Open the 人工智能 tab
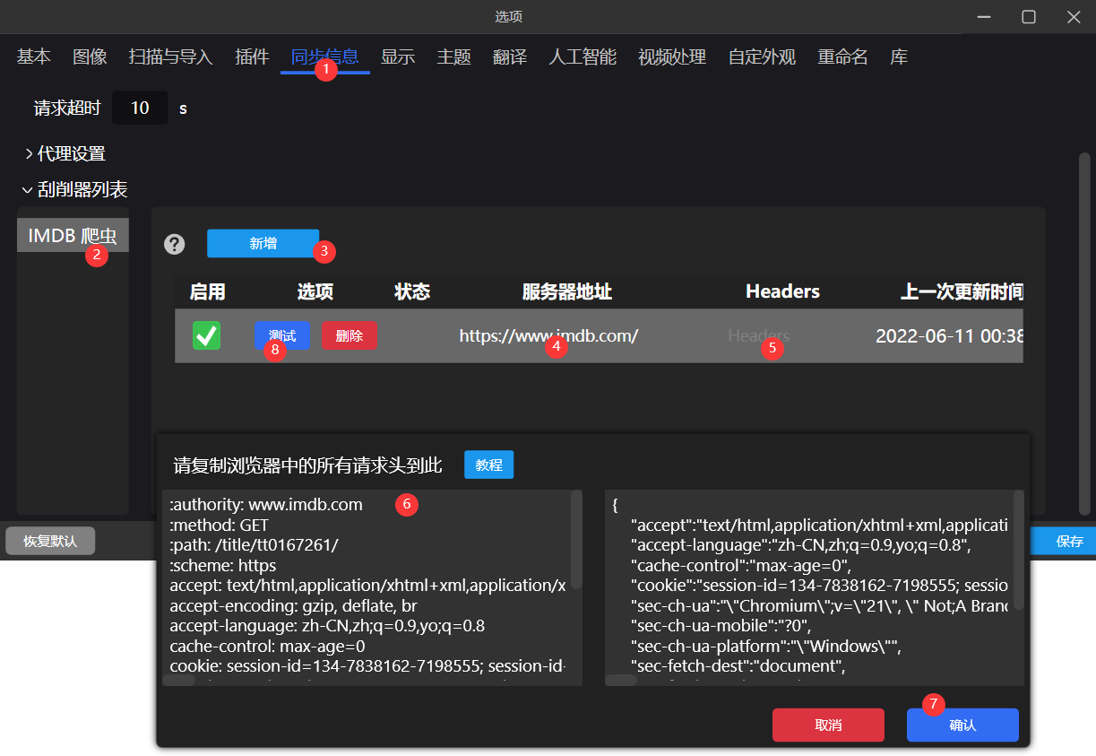Image resolution: width=1096 pixels, height=756 pixels. pos(583,57)
